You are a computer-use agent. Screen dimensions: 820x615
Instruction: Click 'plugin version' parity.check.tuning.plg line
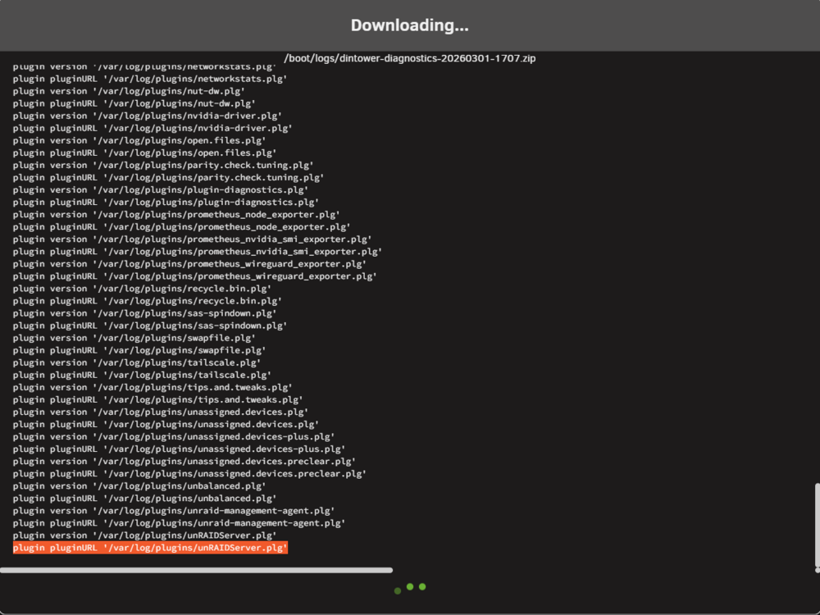pyautogui.click(x=164, y=166)
